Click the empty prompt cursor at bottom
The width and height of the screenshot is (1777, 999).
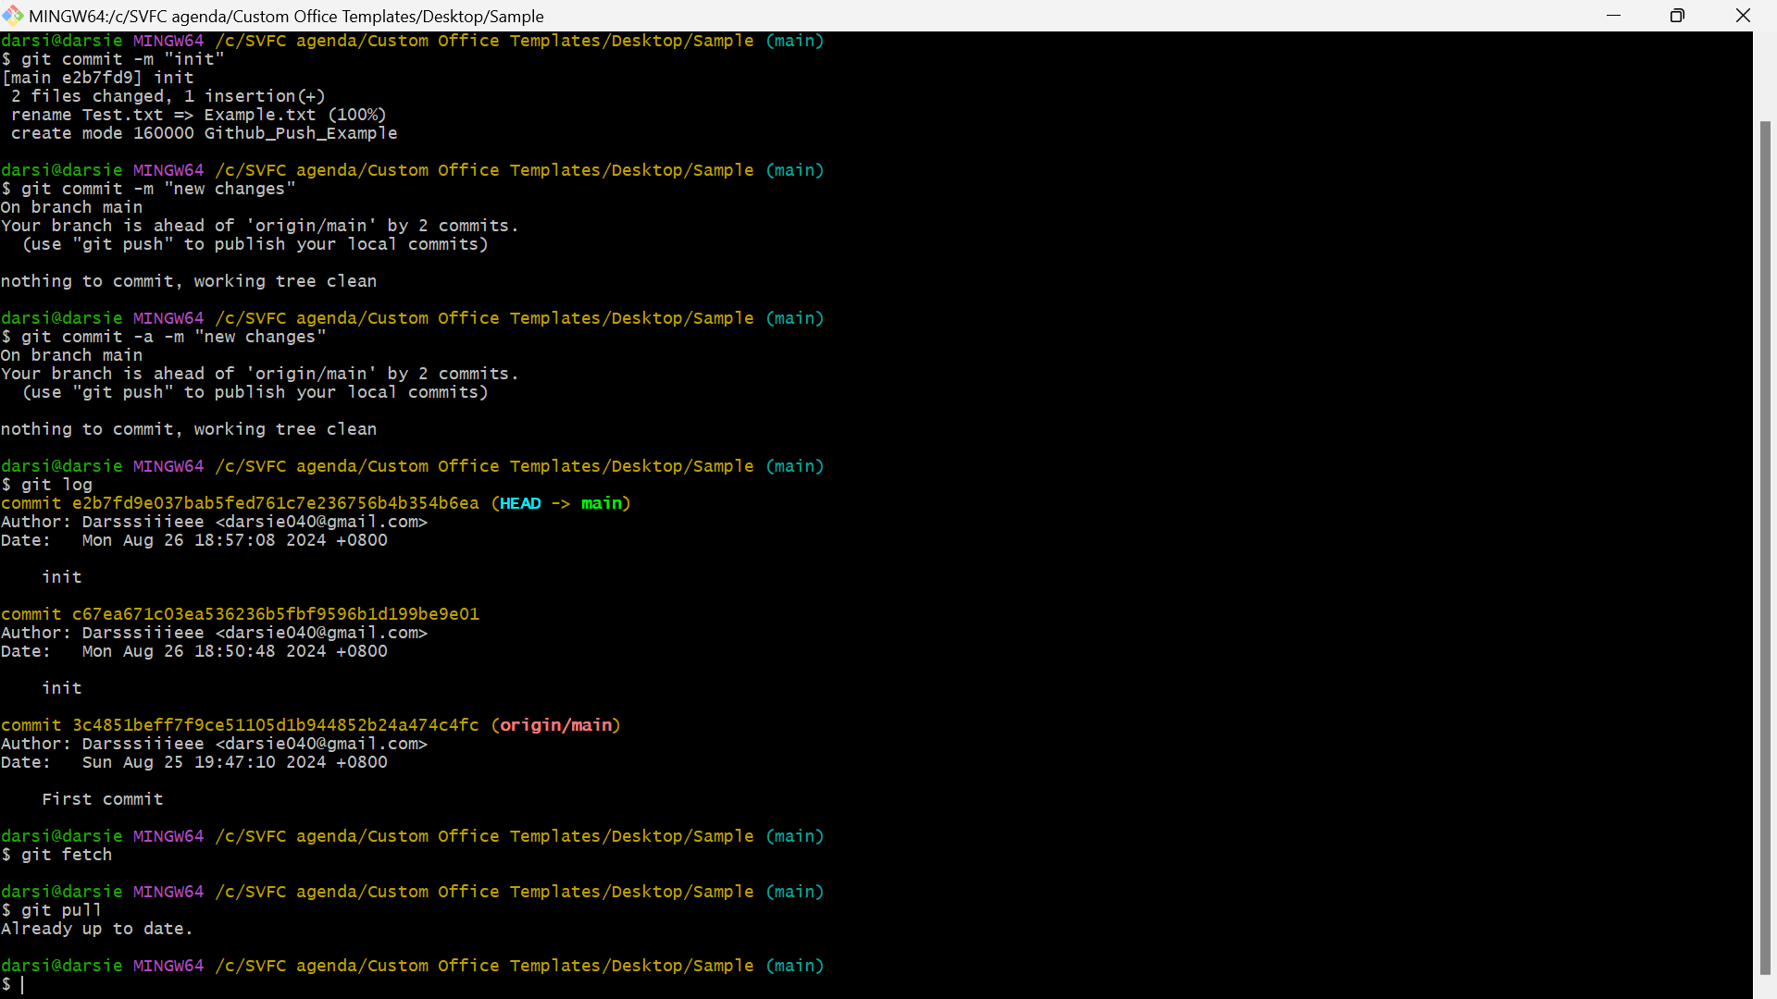click(x=22, y=984)
